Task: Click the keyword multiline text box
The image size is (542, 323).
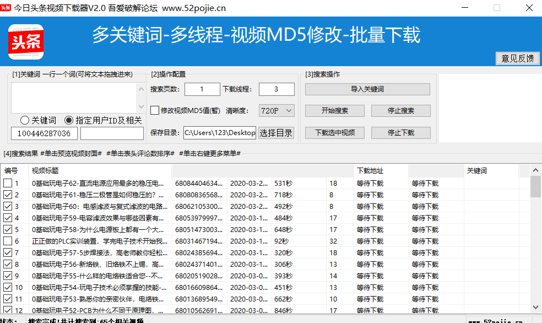Action: tap(74, 98)
